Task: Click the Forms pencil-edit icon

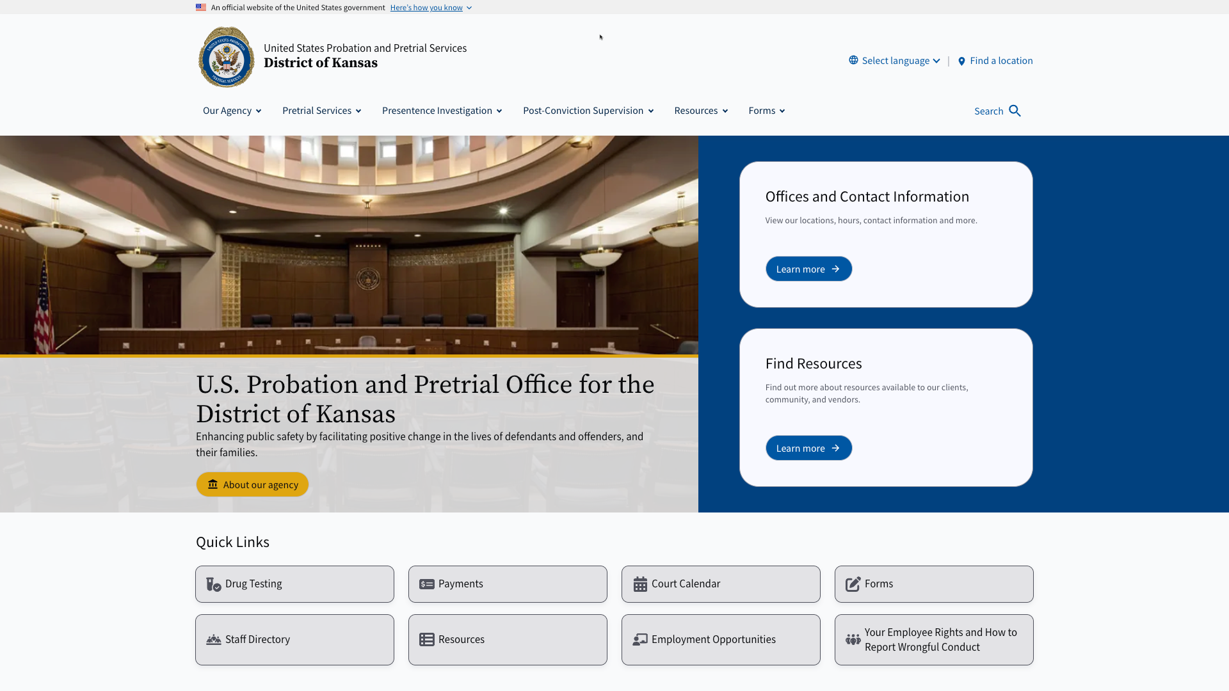Action: pyautogui.click(x=853, y=584)
